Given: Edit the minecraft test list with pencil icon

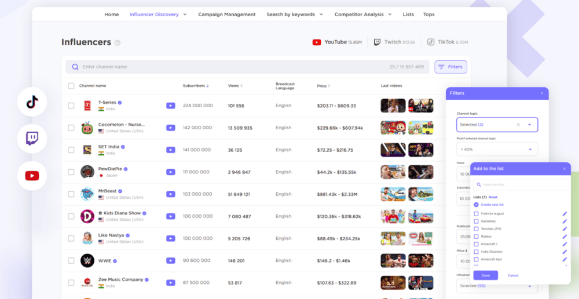Looking at the screenshot, I should tap(564, 260).
